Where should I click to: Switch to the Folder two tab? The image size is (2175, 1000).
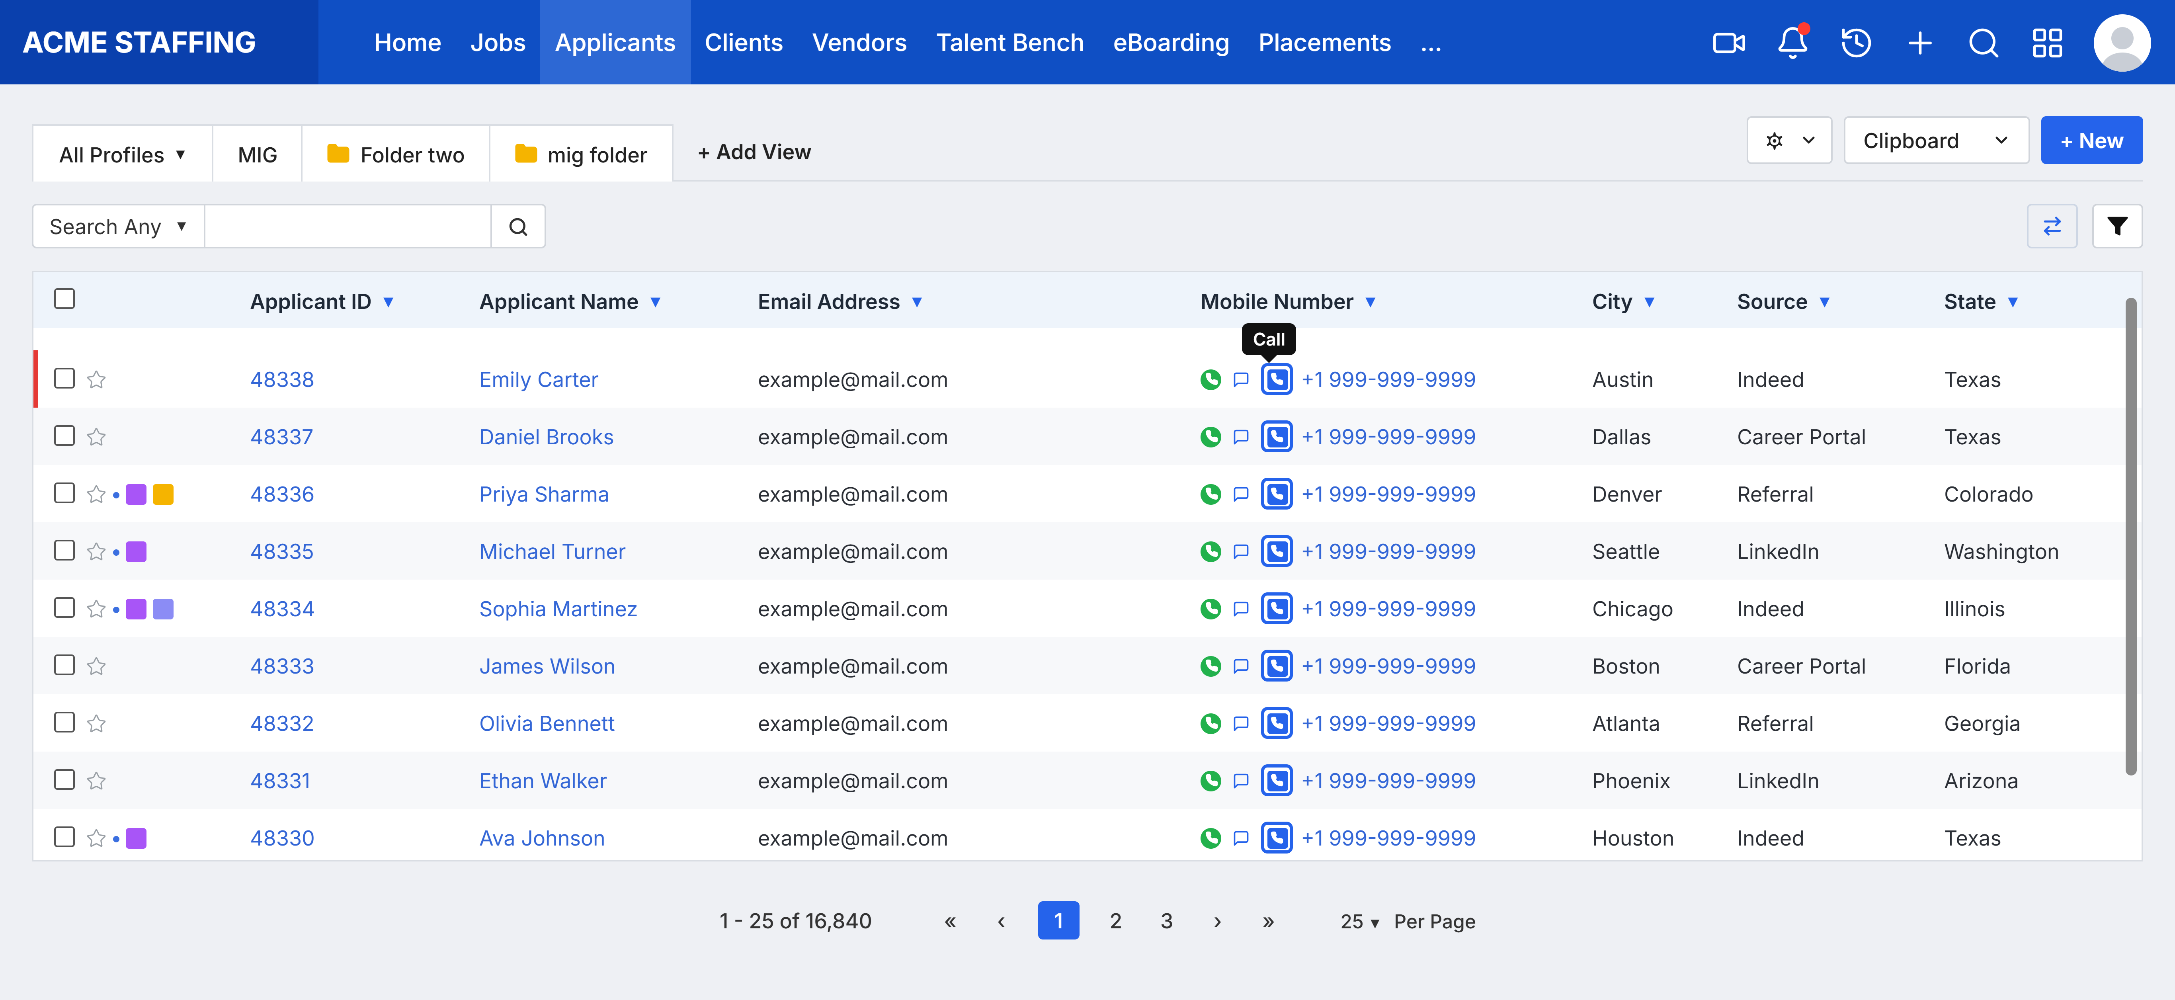click(x=395, y=154)
